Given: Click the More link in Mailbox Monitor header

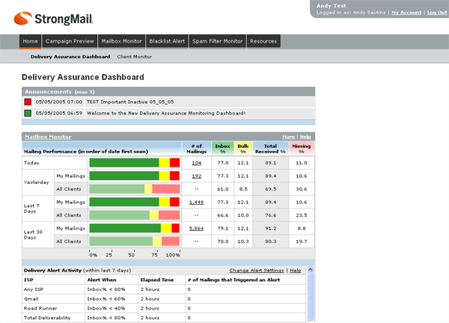Looking at the screenshot, I should point(288,137).
